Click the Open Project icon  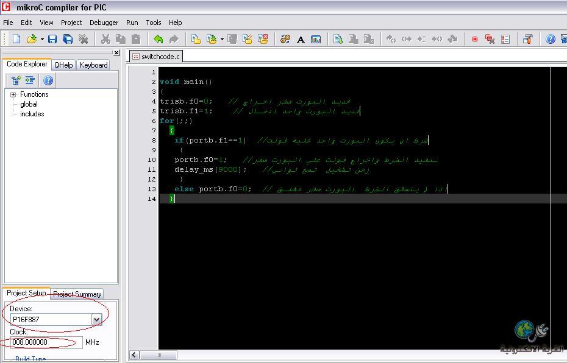tap(212, 38)
